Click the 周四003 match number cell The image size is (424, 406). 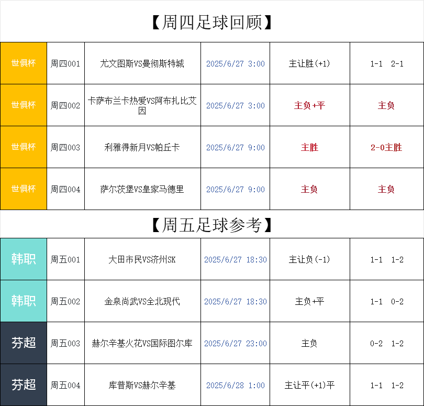tap(66, 147)
